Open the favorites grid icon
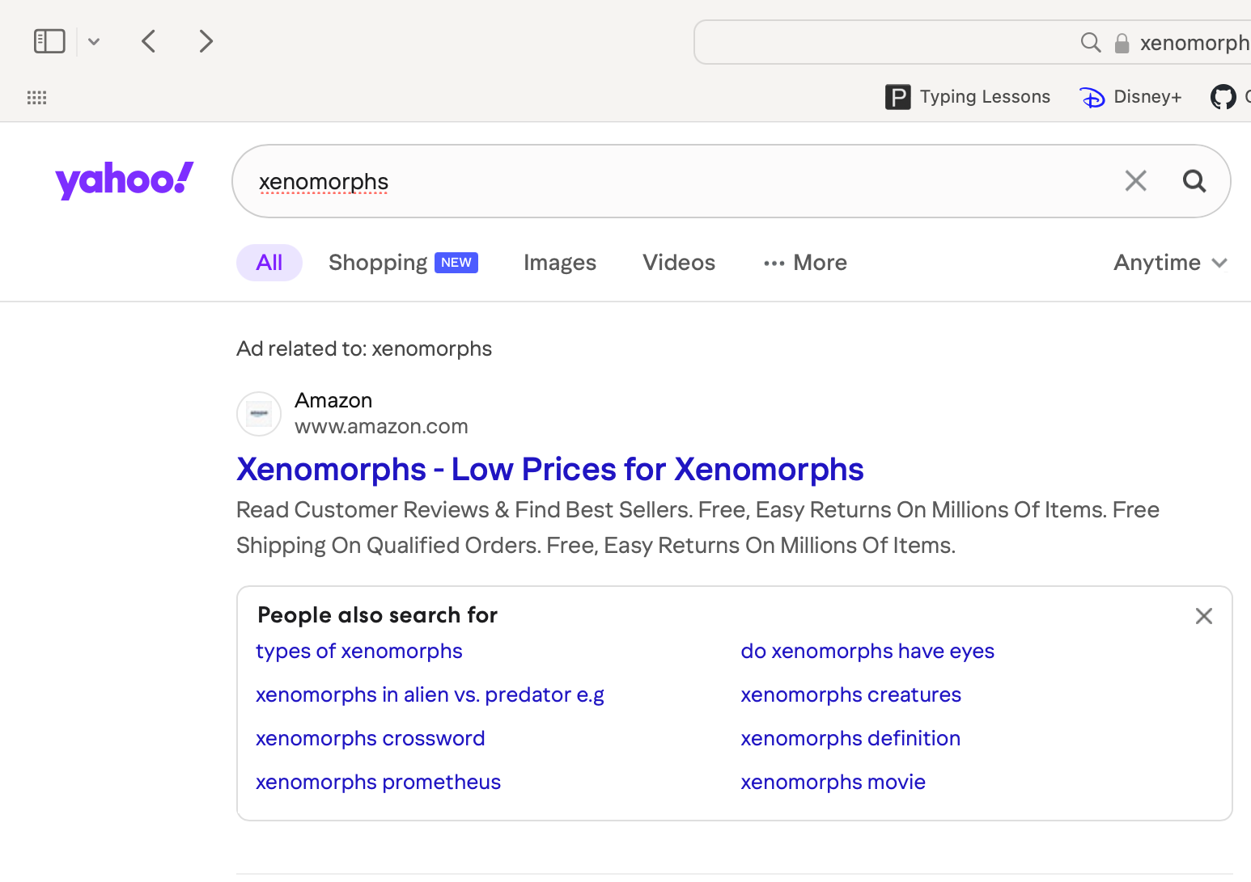The width and height of the screenshot is (1251, 882). pos(36,98)
